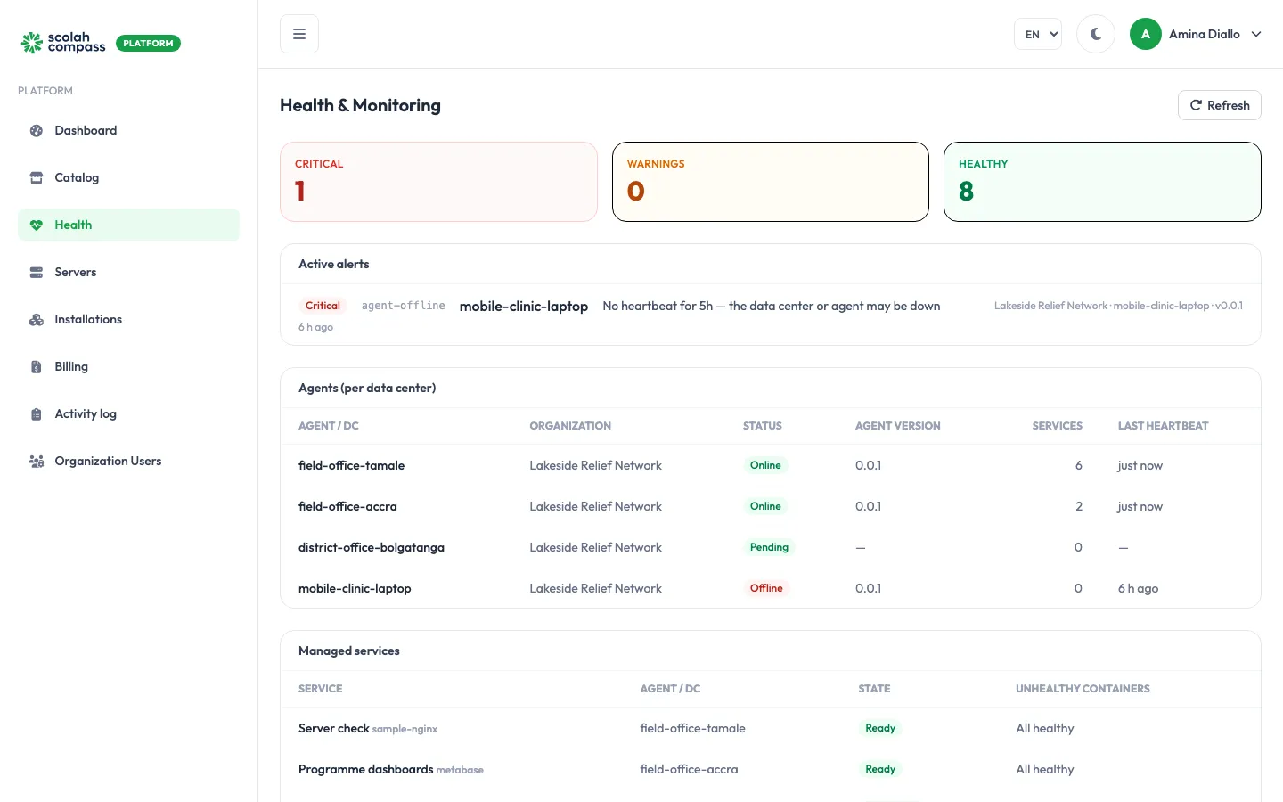Screen dimensions: 1283x802
Task: Select the Healthy summary card
Action: pos(1102,182)
